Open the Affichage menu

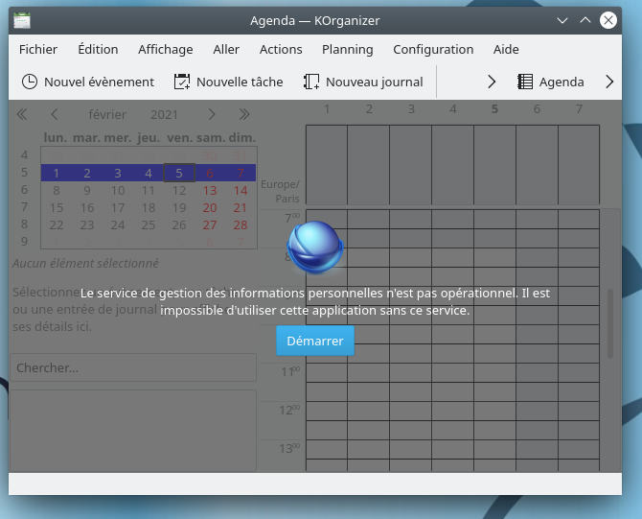pos(166,49)
